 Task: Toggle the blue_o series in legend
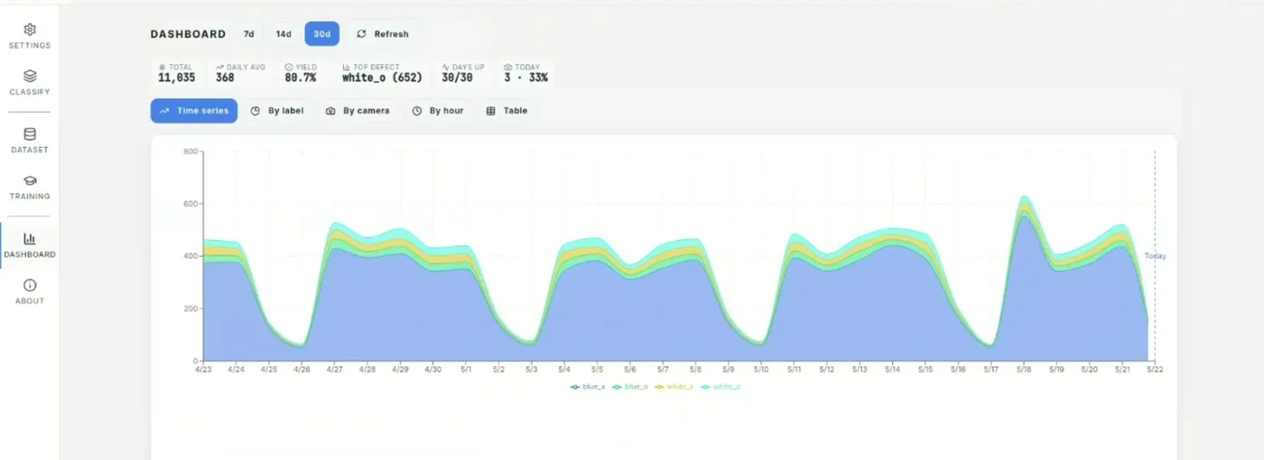(630, 386)
